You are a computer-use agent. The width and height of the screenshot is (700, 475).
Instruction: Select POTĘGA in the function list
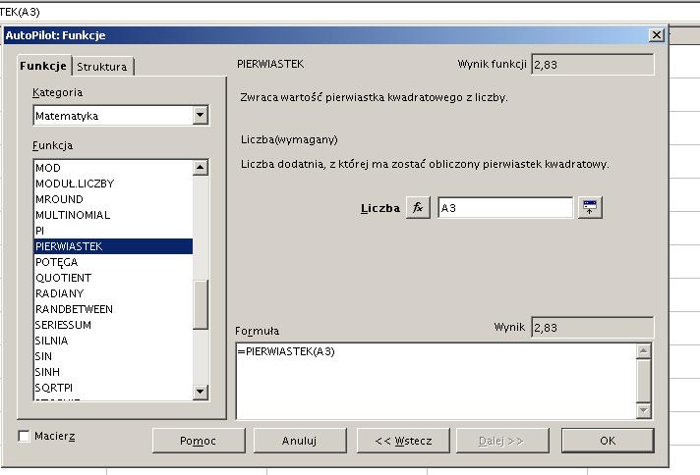click(113, 262)
